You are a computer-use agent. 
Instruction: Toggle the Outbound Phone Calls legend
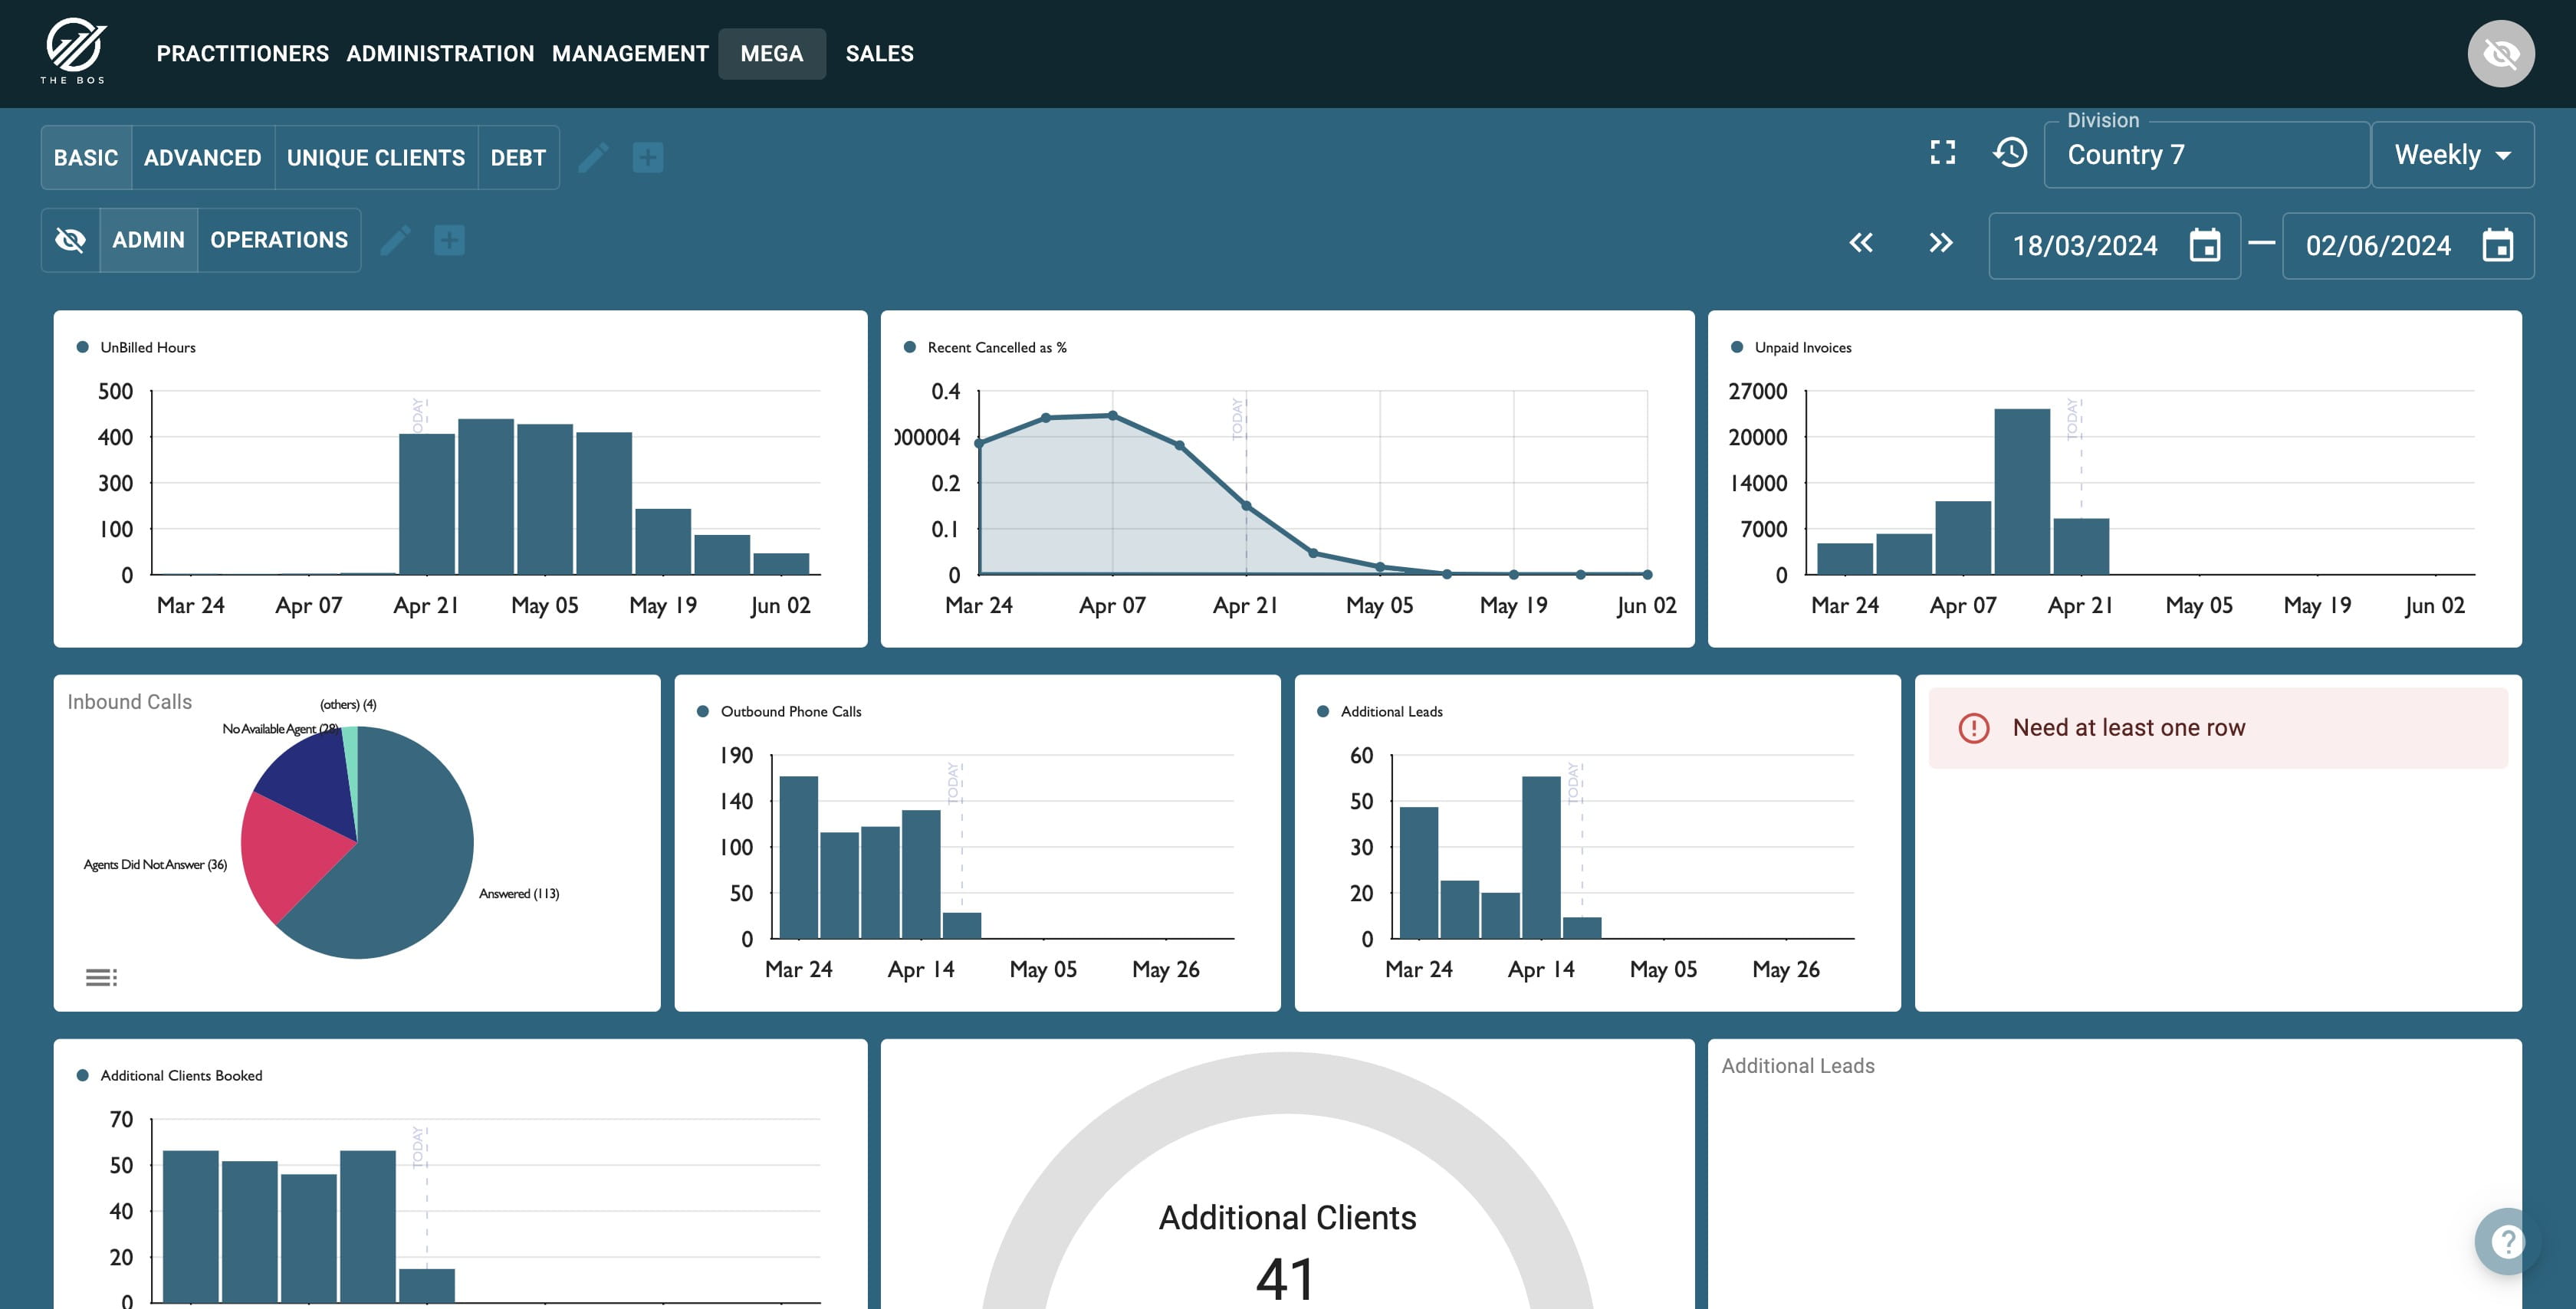[779, 711]
